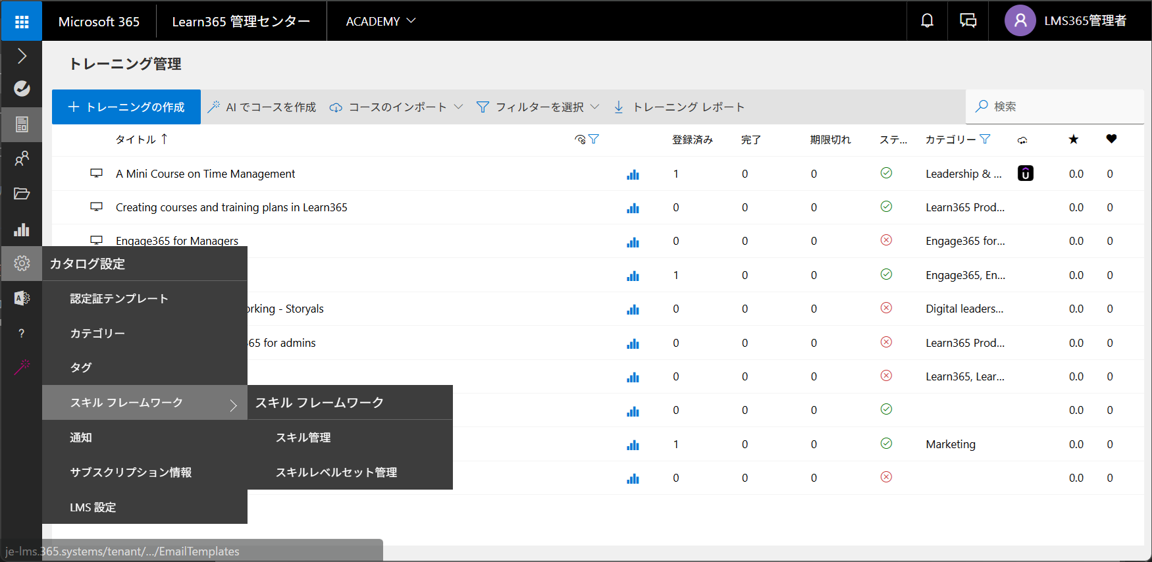
Task: Select サブスクリプション情報 menu item
Action: pos(145,473)
